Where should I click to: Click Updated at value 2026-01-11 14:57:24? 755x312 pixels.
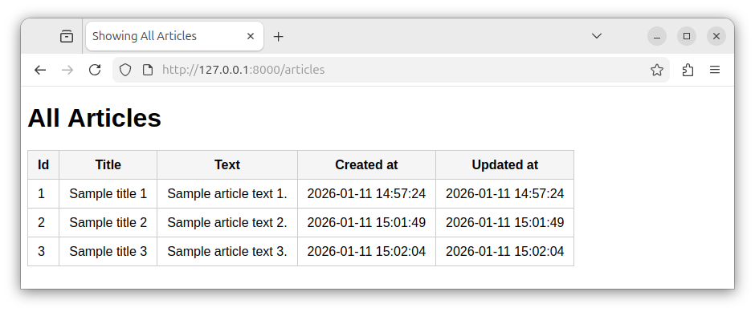point(504,194)
